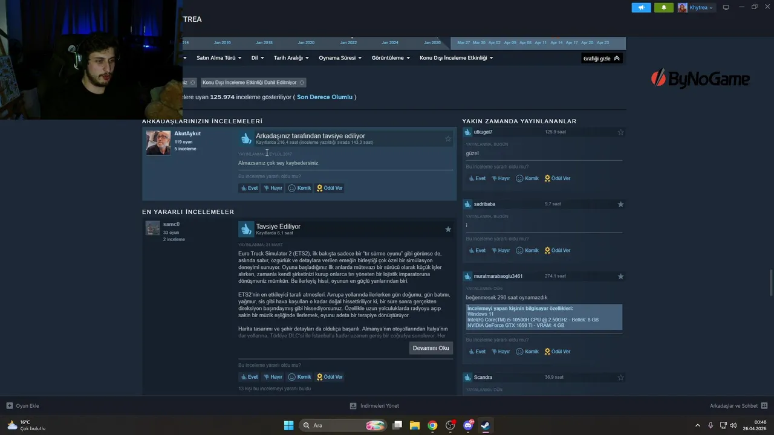Expand samc0's review with Devamını Oku
The width and height of the screenshot is (774, 435).
coord(431,348)
